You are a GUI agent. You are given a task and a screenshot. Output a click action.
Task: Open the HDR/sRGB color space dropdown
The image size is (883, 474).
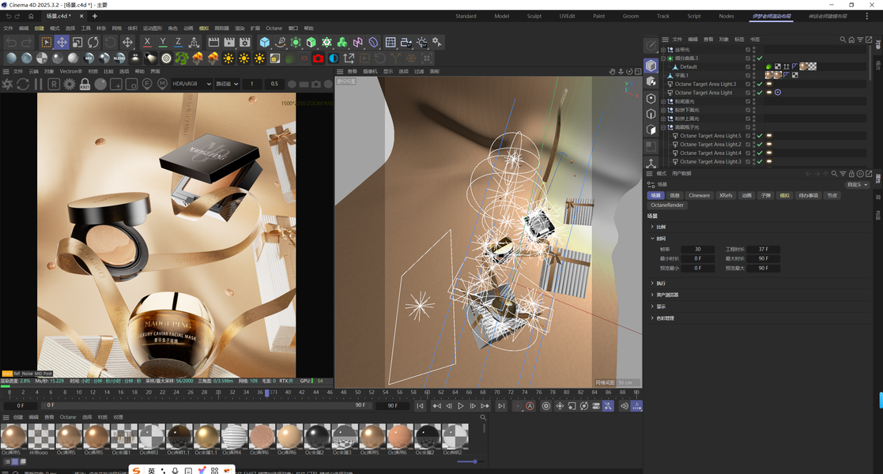click(192, 84)
